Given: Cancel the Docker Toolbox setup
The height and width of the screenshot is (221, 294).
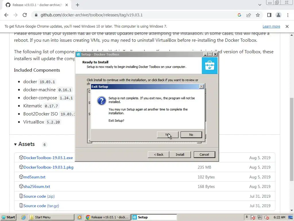Looking at the screenshot, I should point(204,155).
